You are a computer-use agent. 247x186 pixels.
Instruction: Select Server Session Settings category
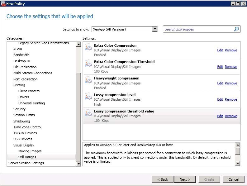tap(26, 163)
